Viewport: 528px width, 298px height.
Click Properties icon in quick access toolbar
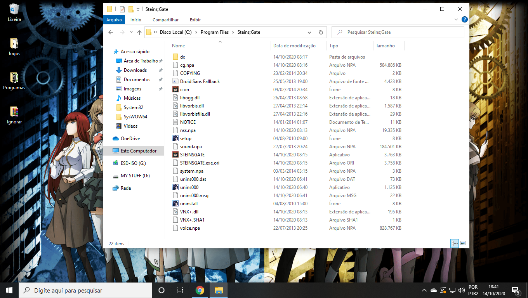pyautogui.click(x=122, y=9)
